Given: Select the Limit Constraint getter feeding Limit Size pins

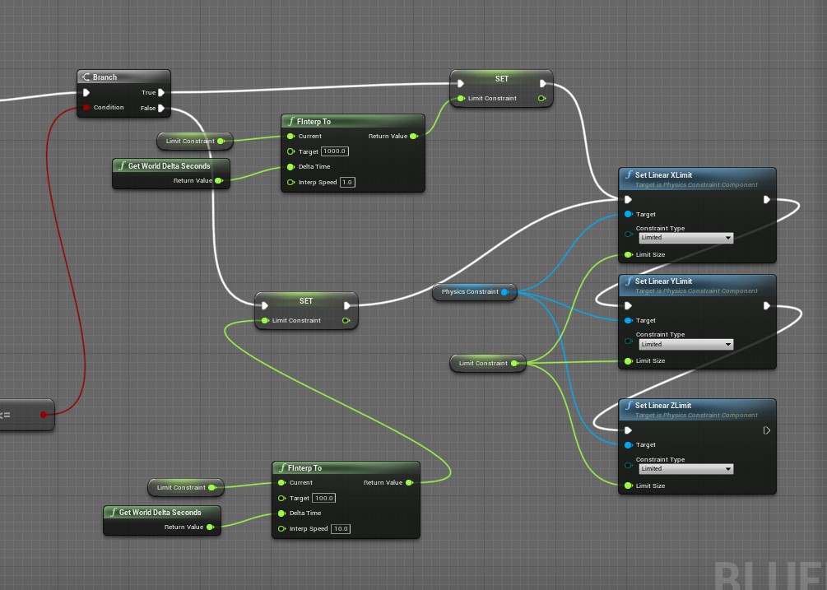Looking at the screenshot, I should pos(483,364).
